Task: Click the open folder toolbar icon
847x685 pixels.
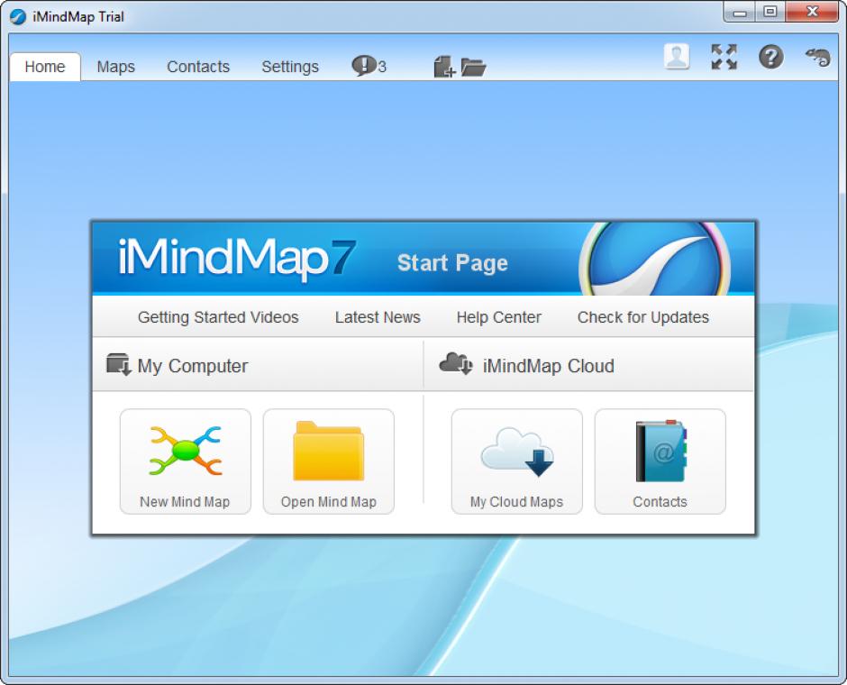Action: point(474,68)
